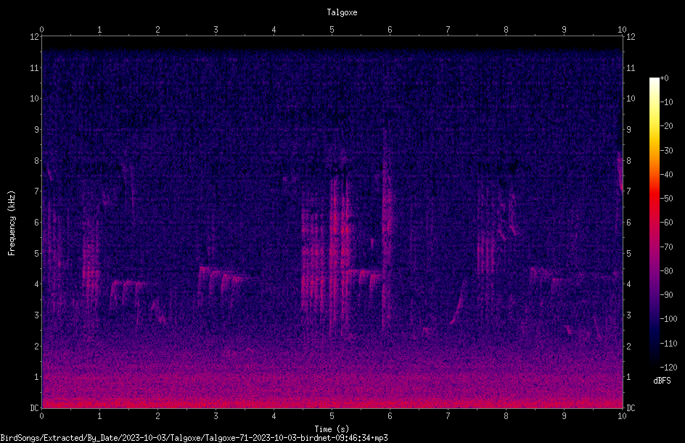The height and width of the screenshot is (443, 685).
Task: Click '2' on the top time axis
Action: coord(157,30)
